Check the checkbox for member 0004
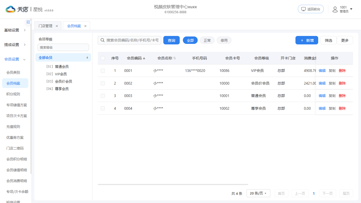Image resolution: width=361 pixels, height=203 pixels. [103, 108]
